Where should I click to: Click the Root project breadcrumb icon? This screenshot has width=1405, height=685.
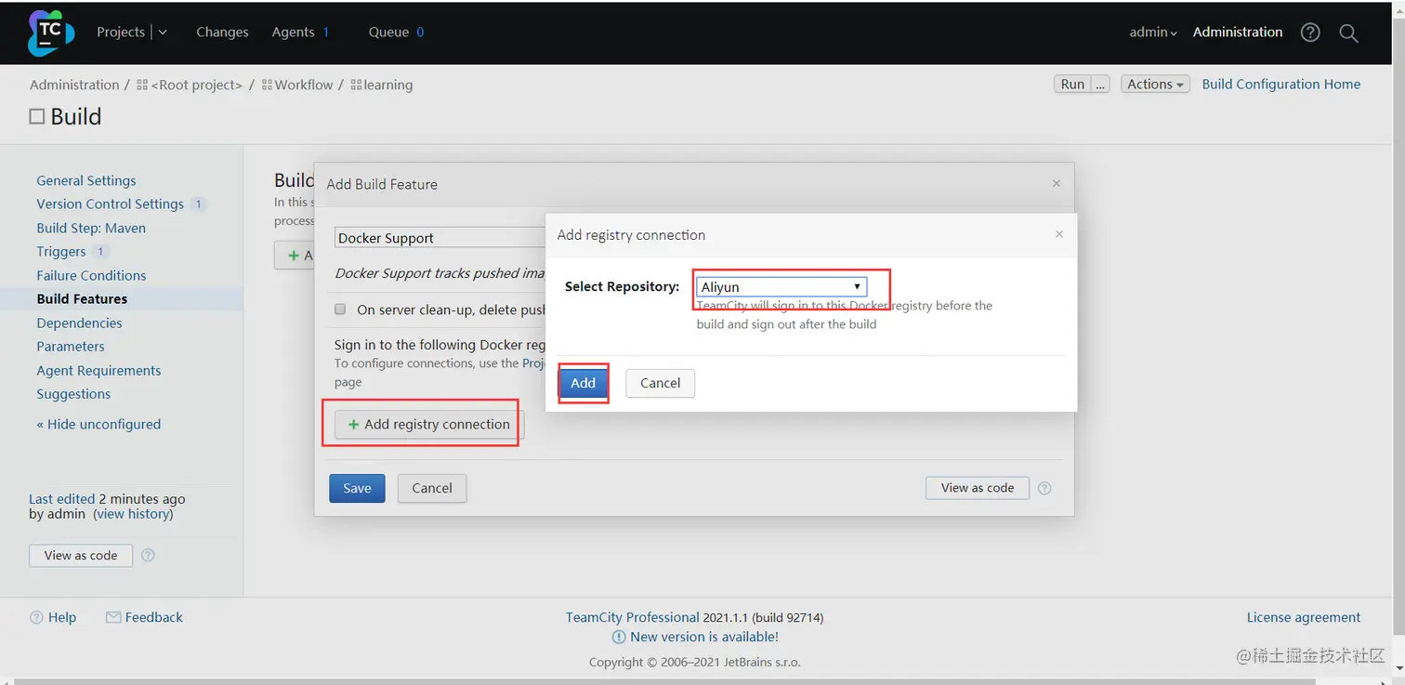point(142,85)
